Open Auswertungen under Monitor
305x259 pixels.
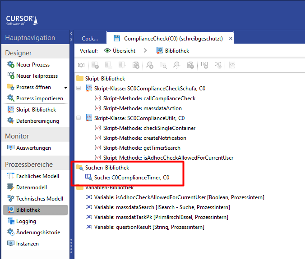click(x=33, y=148)
